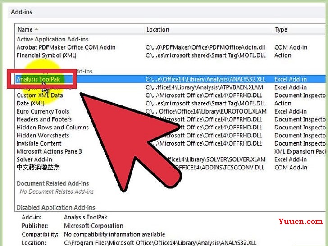Select the Invisible Content entry
This screenshot has height=246, width=328.
[x=39, y=143]
